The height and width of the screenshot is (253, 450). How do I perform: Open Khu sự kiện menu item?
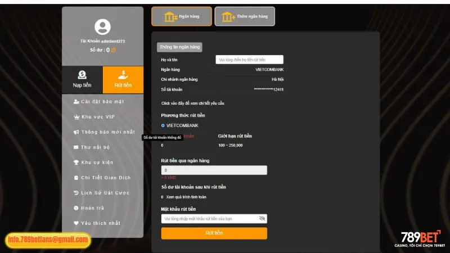coord(93,162)
